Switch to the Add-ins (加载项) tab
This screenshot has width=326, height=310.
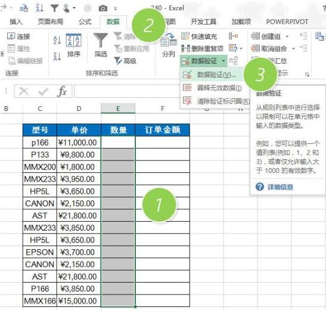(x=241, y=21)
